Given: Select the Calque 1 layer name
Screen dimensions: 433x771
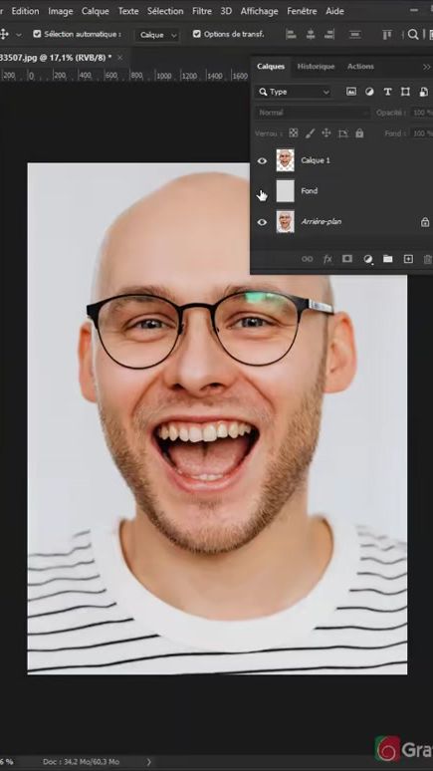Looking at the screenshot, I should click(x=316, y=160).
